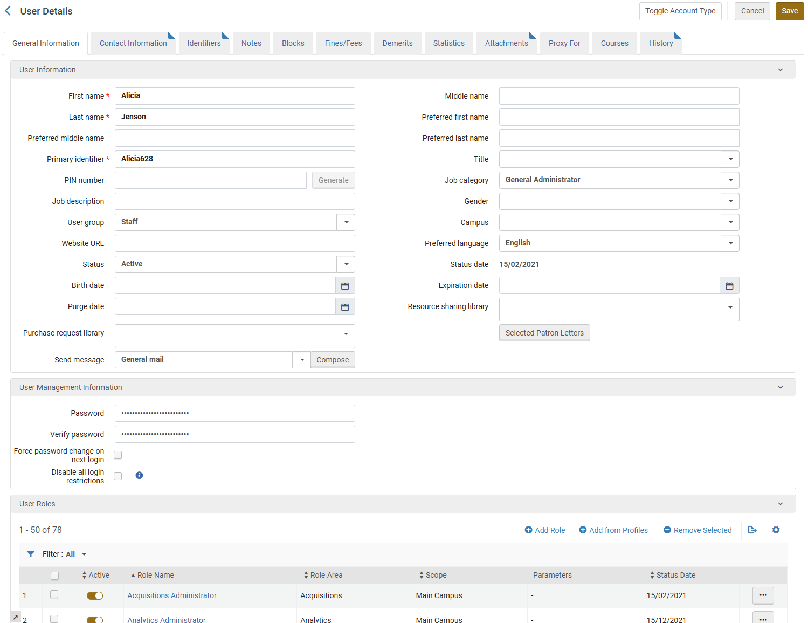Click the filter funnel icon
The height and width of the screenshot is (623, 808).
(31, 554)
